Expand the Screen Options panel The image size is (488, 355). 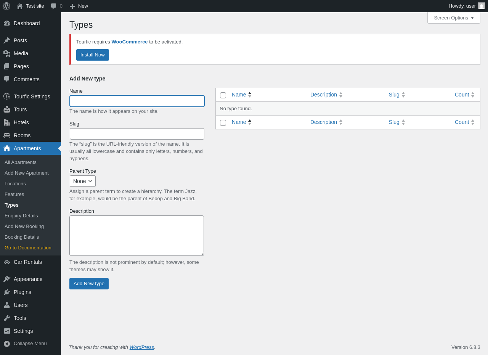point(454,18)
